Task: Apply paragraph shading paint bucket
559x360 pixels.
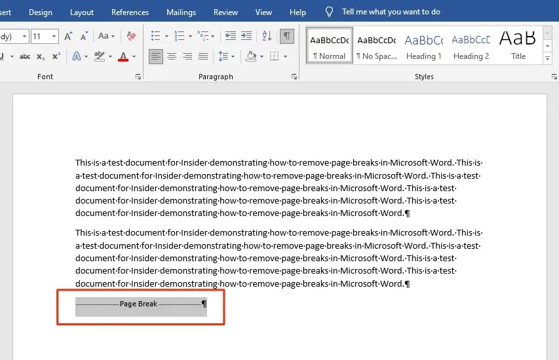Action: coord(252,56)
